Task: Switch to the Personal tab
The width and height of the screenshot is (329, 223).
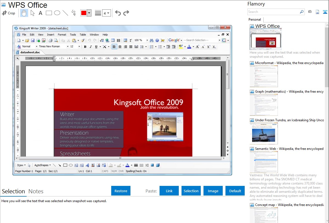Action: pyautogui.click(x=255, y=20)
